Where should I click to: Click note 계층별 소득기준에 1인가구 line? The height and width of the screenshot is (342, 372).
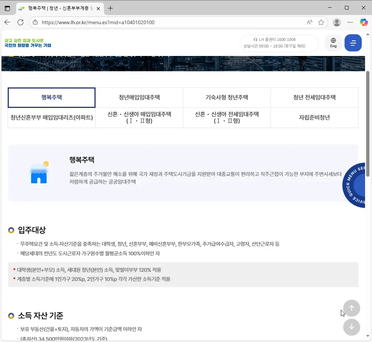tap(93, 279)
